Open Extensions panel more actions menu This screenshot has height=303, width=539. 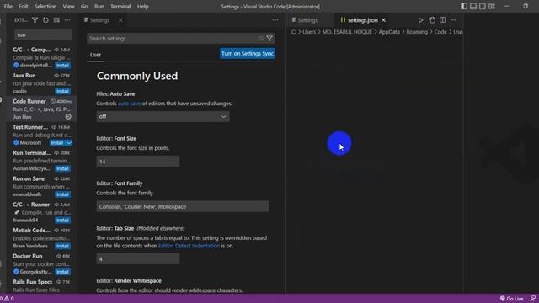pos(67,20)
